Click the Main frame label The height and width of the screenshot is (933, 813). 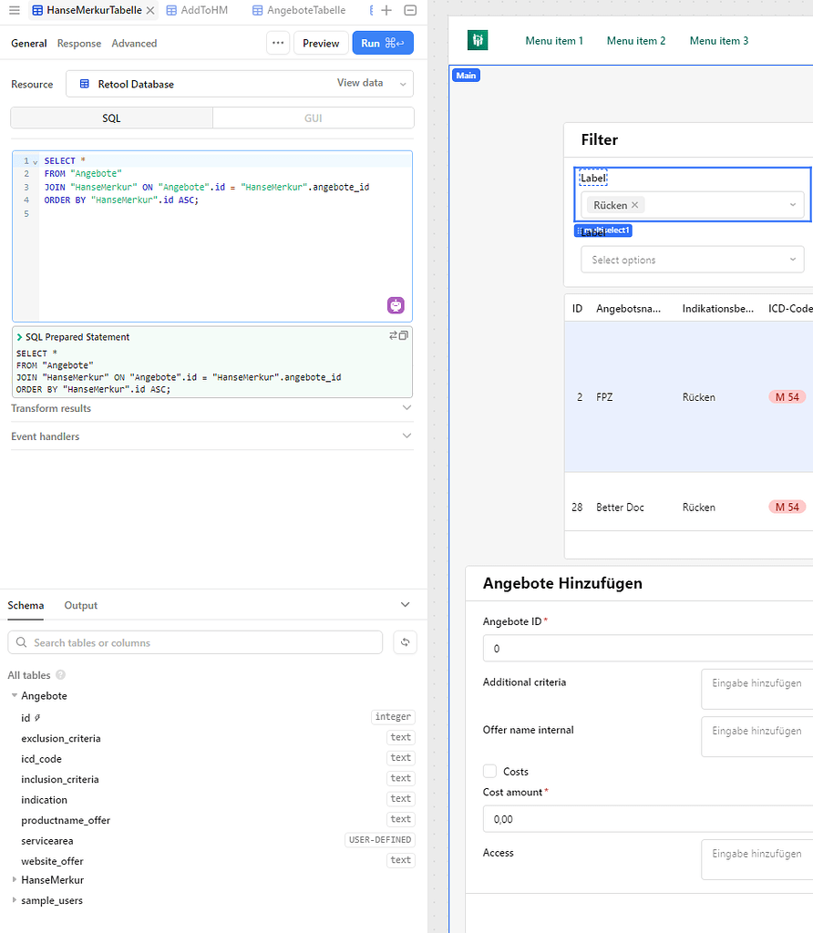click(466, 75)
